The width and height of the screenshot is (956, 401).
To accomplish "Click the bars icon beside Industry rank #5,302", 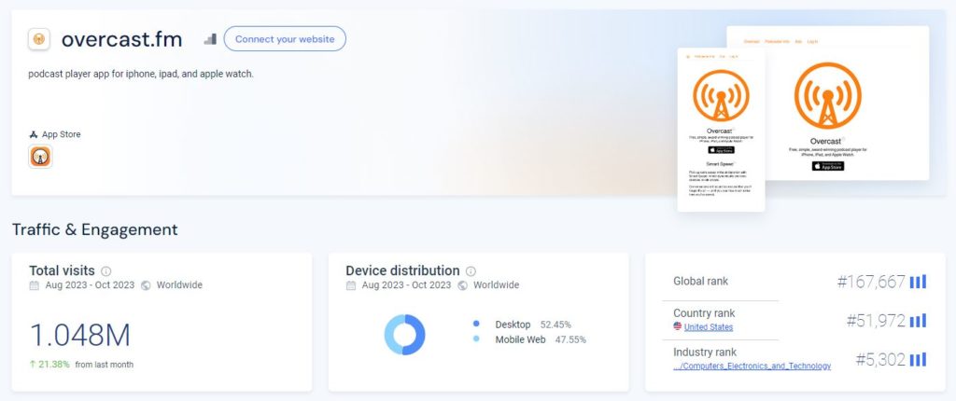I will coord(918,360).
